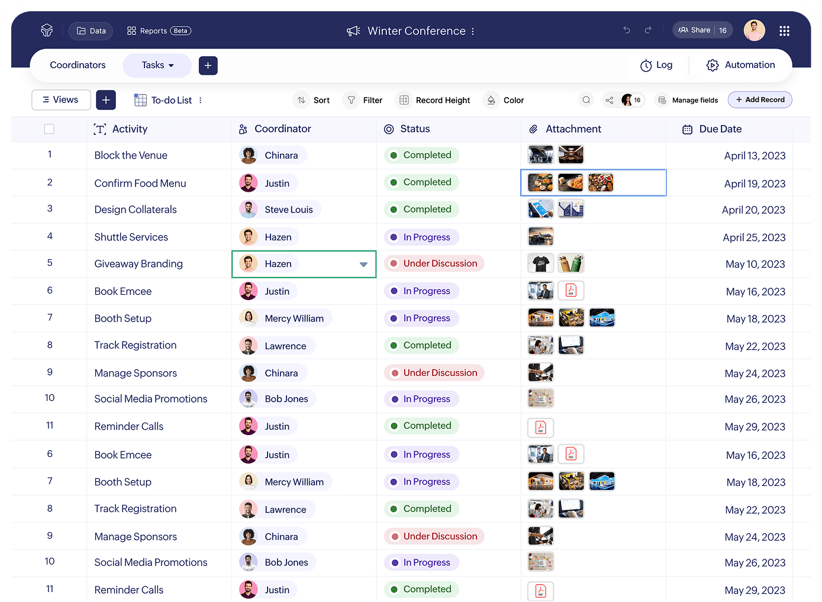Click the megaphone icon beside Winter Conference
The height and width of the screenshot is (602, 822).
353,31
